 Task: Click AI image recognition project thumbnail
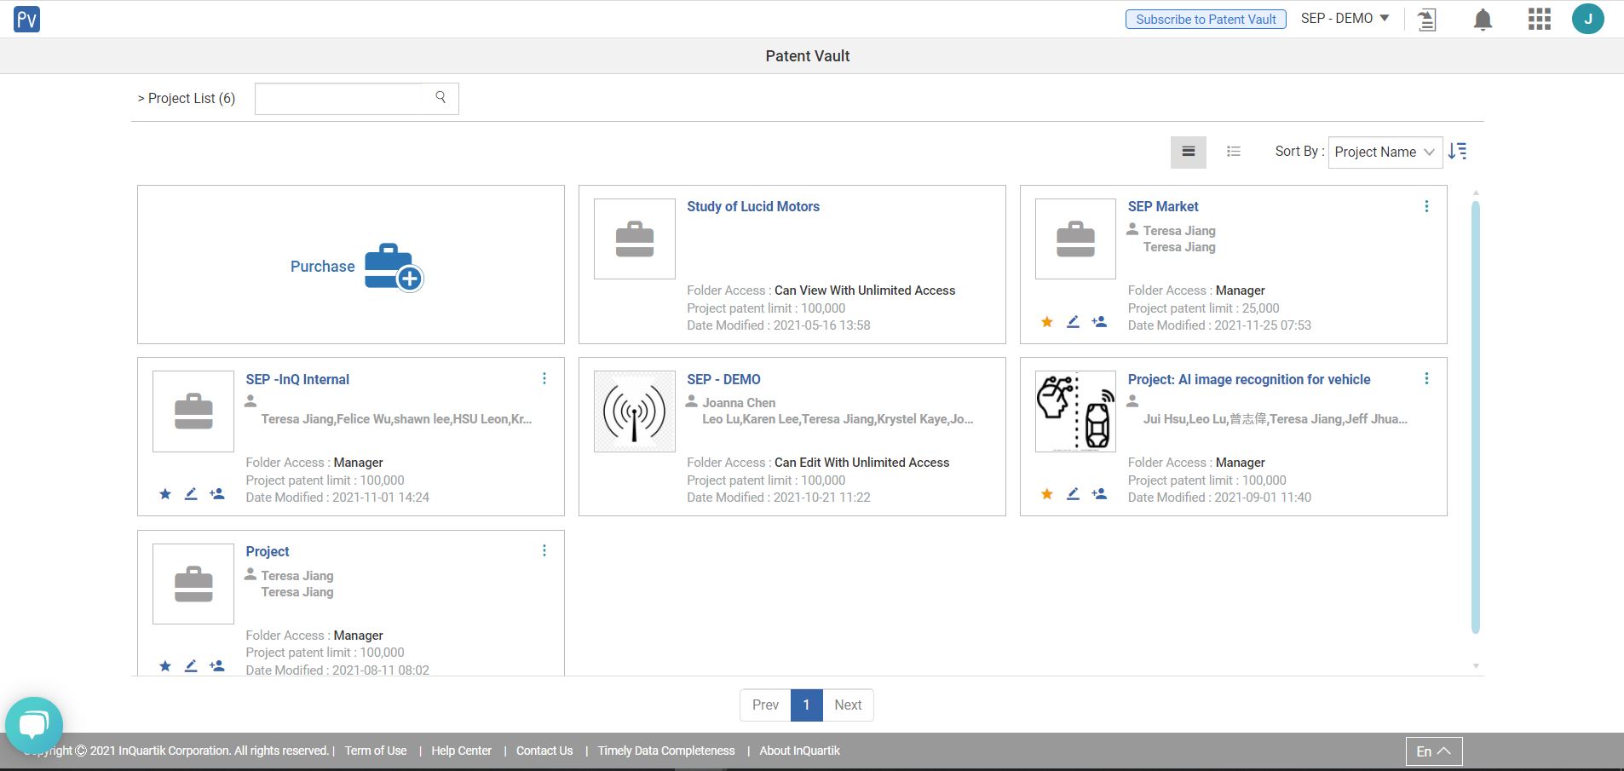click(x=1075, y=411)
